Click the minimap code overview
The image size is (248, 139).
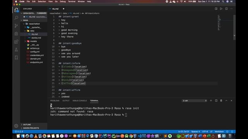pos(219,22)
